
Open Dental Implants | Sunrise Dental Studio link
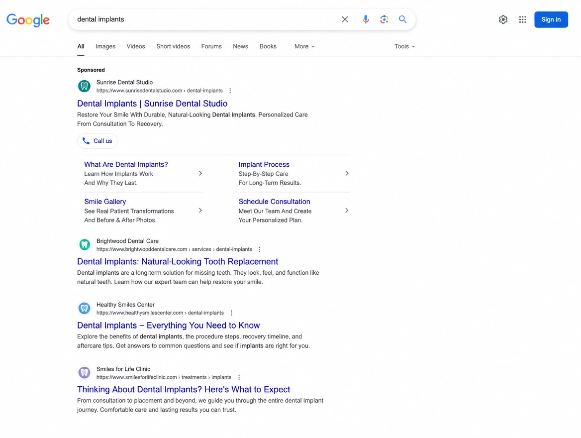152,104
